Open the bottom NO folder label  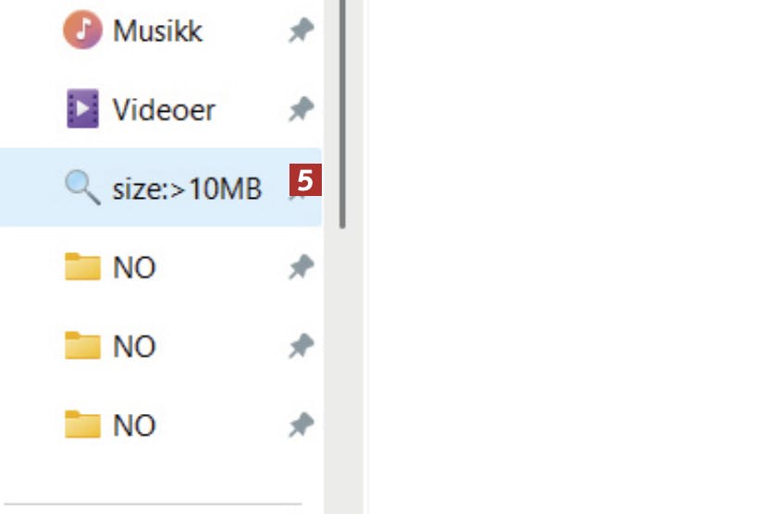click(x=134, y=425)
